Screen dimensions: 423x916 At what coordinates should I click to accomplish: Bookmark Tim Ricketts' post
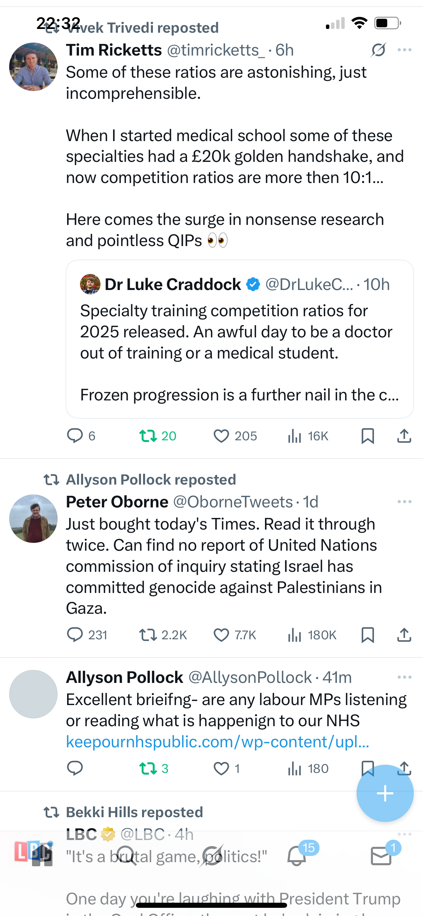(x=367, y=436)
